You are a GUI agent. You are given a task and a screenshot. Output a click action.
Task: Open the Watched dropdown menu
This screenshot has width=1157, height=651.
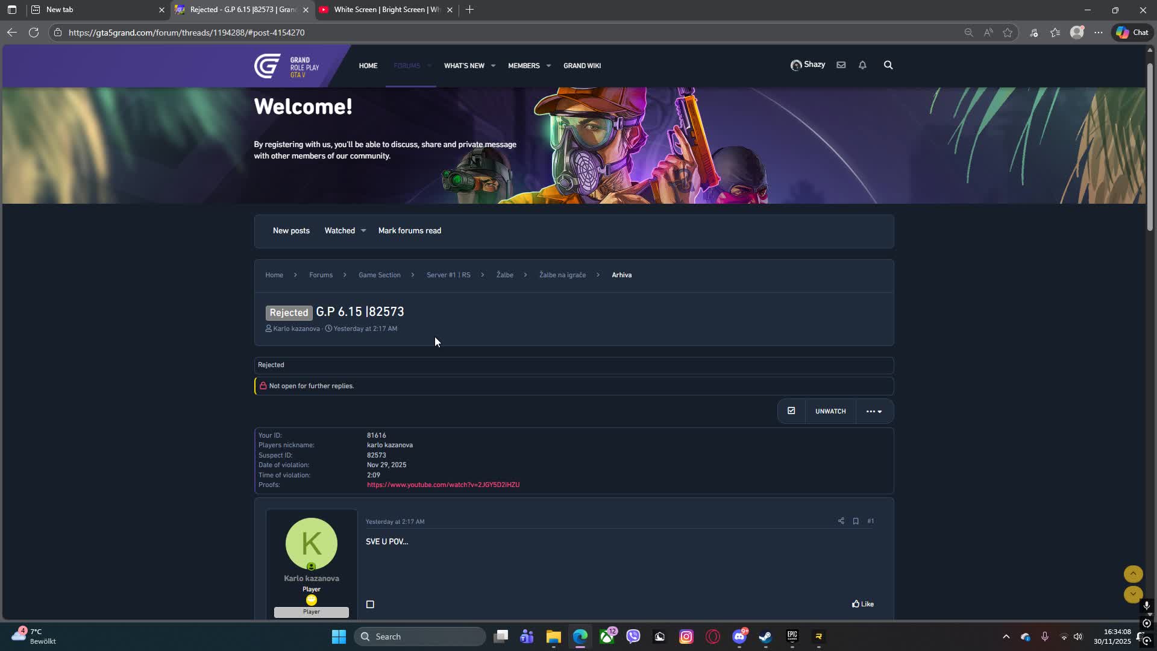click(x=345, y=230)
